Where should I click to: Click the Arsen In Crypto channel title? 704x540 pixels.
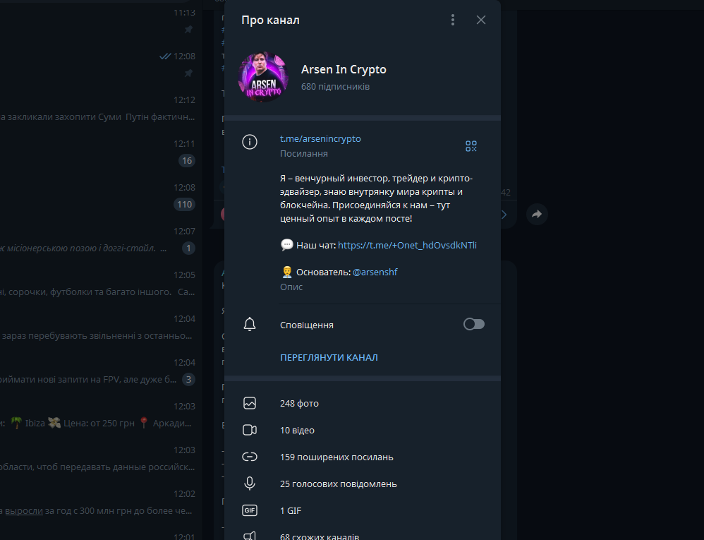pyautogui.click(x=344, y=70)
